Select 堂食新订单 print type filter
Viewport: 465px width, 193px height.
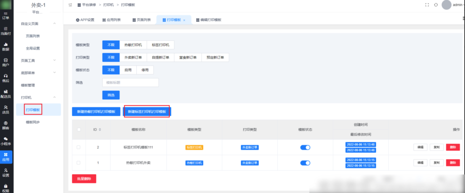click(188, 58)
